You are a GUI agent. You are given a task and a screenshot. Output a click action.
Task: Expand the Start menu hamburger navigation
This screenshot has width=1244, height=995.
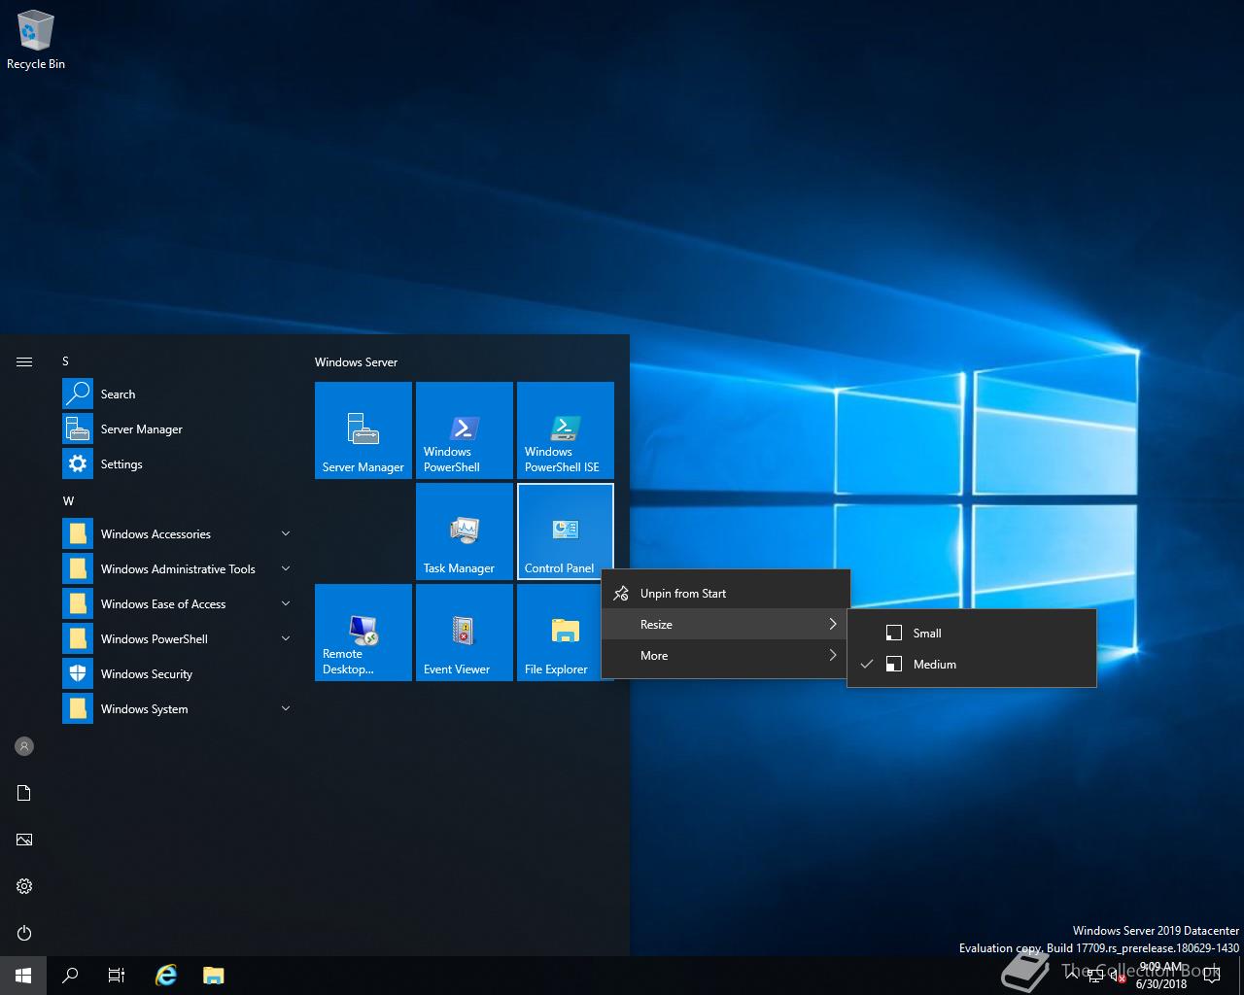click(x=24, y=361)
